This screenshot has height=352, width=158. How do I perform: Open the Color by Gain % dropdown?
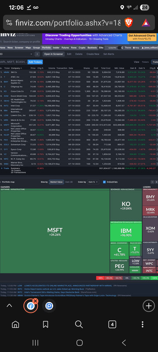point(93,182)
